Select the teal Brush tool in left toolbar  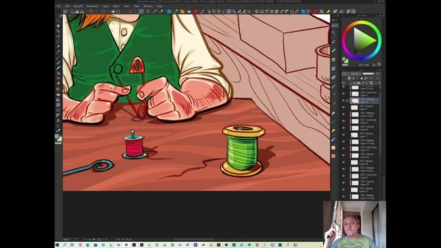58,68
